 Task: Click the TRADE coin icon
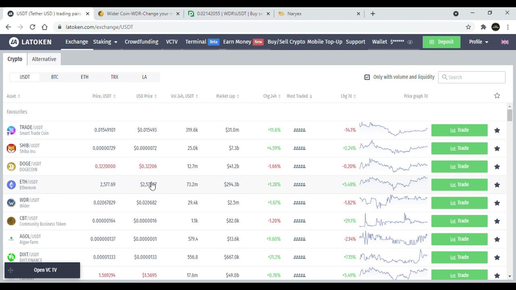pyautogui.click(x=11, y=130)
